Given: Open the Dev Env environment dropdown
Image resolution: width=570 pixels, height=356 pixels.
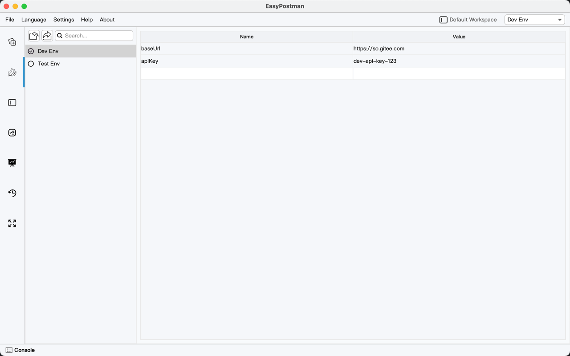Looking at the screenshot, I should [x=534, y=20].
